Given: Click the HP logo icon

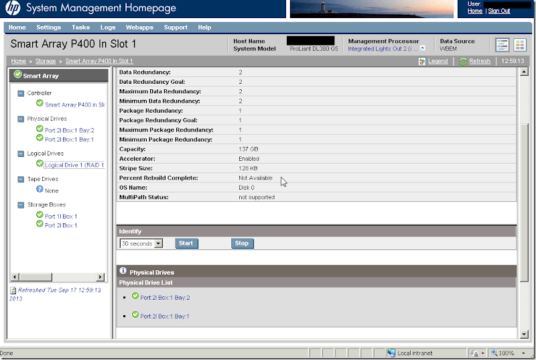Looking at the screenshot, I should pyautogui.click(x=13, y=7).
